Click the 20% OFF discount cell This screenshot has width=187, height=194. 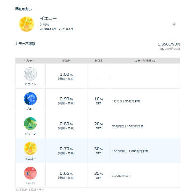[99, 126]
